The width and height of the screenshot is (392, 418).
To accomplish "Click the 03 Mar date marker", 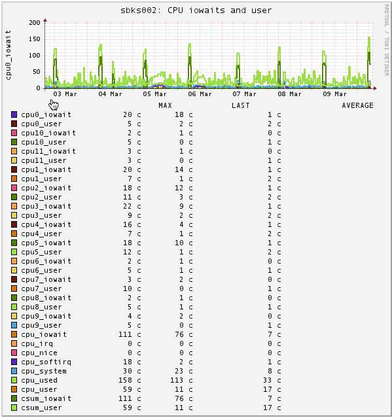I will (x=65, y=94).
